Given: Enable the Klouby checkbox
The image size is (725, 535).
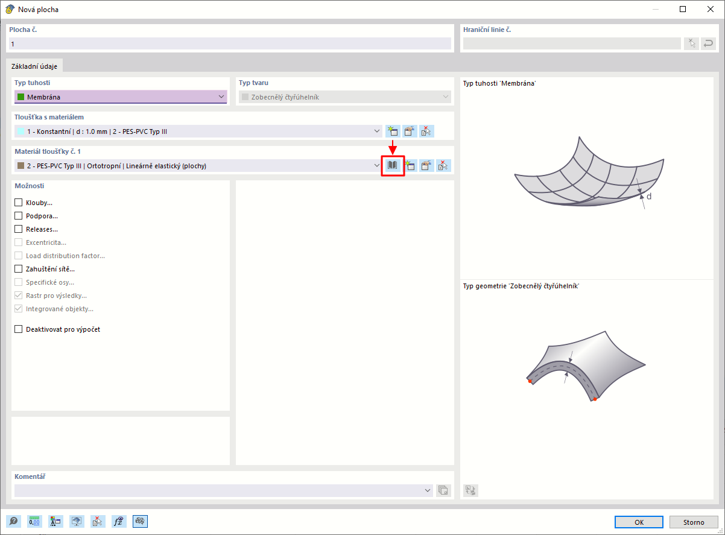Looking at the screenshot, I should [x=19, y=203].
